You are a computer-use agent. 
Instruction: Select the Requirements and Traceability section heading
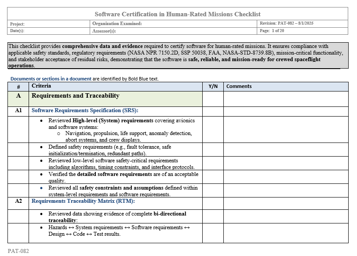pos(75,96)
